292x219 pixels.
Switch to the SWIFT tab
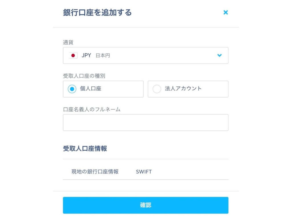144,172
